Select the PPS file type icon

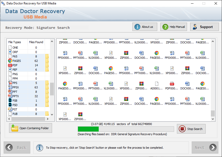pyautogui.click(x=10, y=83)
